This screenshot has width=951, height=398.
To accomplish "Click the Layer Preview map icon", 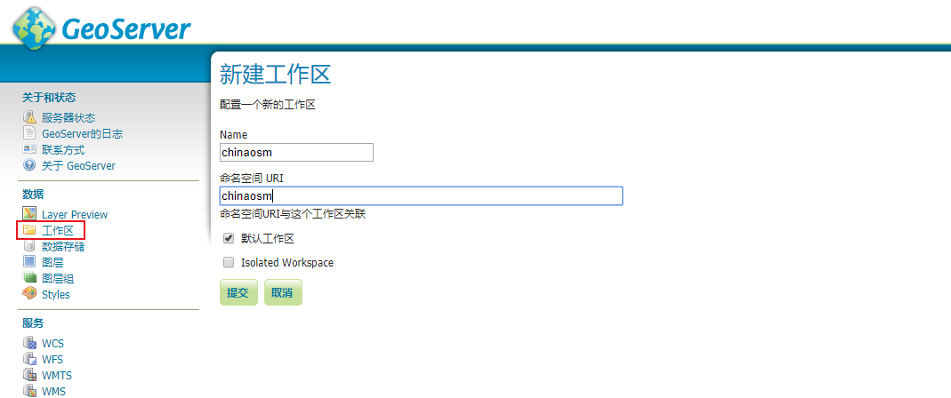I will coord(29,214).
